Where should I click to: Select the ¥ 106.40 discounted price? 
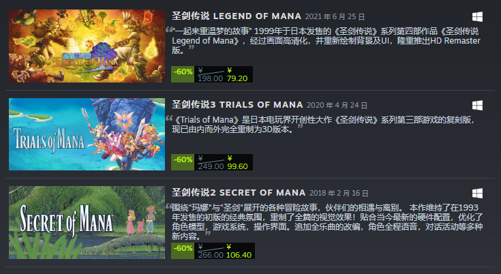pyautogui.click(x=239, y=251)
